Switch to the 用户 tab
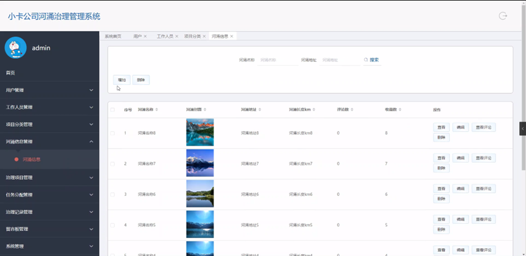Image resolution: width=526 pixels, height=256 pixels. (x=137, y=36)
